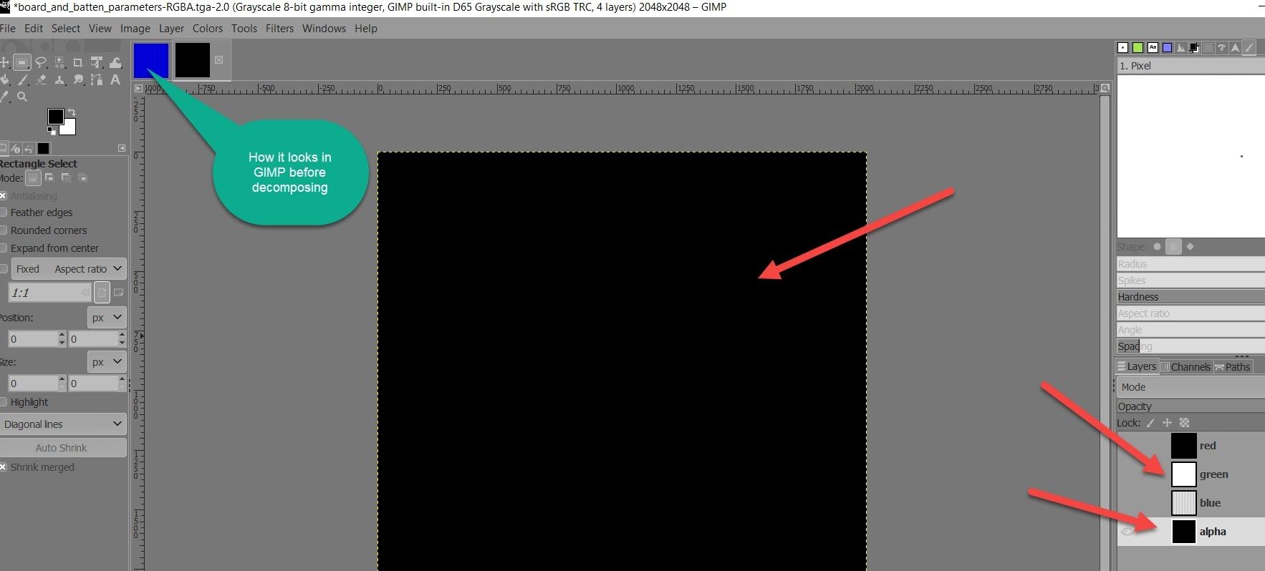Activate the Text tool
1265x571 pixels.
[115, 79]
